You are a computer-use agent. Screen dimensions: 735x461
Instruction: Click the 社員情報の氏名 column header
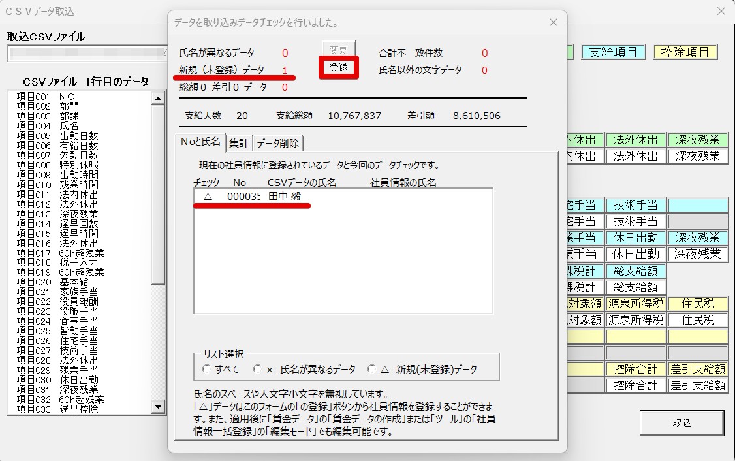coord(403,182)
